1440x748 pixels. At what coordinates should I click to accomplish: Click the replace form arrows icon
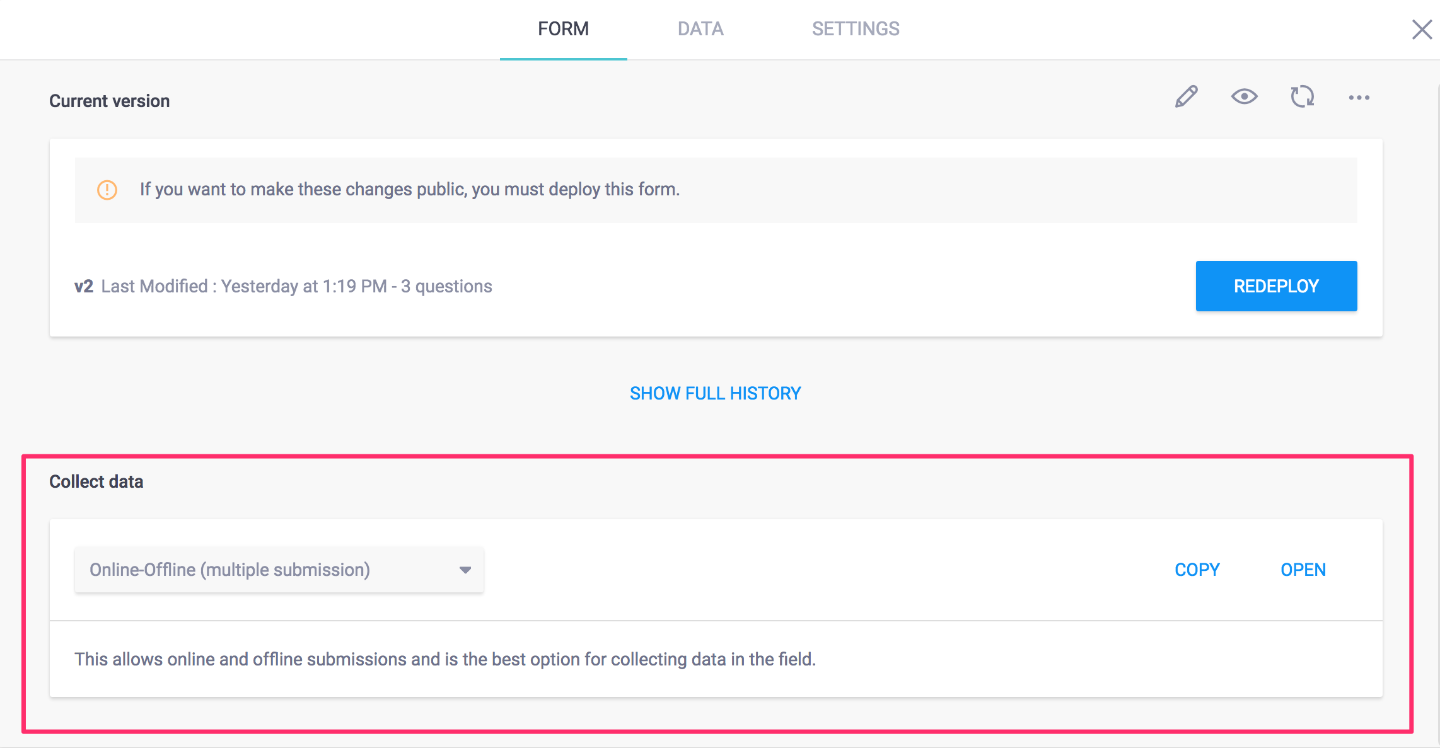pyautogui.click(x=1302, y=97)
